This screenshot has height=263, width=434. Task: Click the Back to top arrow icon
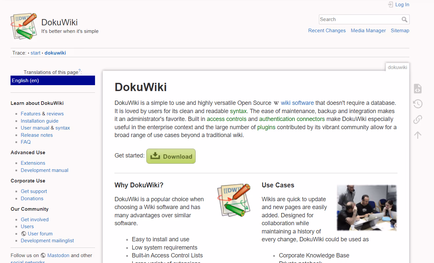(x=418, y=135)
